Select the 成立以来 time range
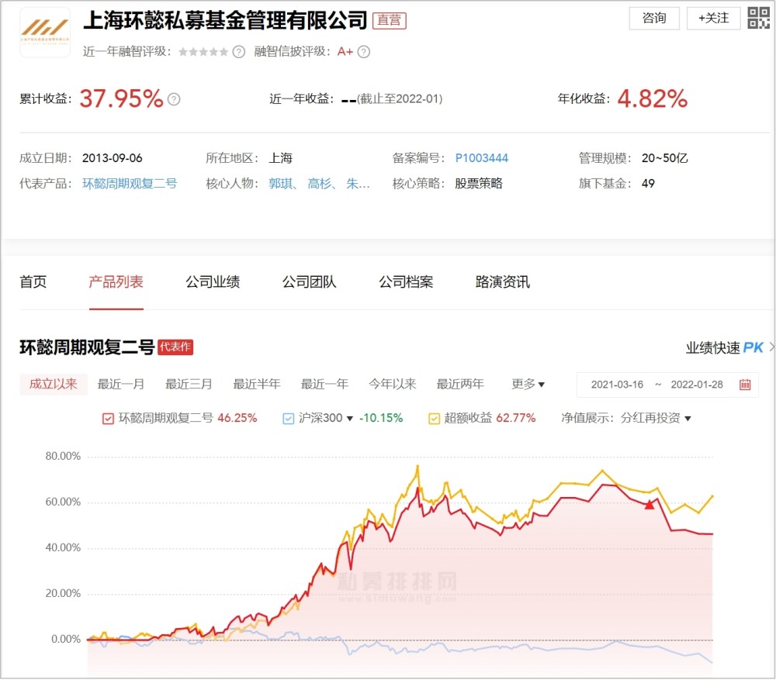 pos(54,385)
